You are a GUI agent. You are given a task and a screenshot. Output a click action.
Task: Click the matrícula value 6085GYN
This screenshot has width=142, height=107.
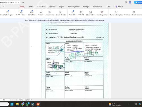(74, 34)
